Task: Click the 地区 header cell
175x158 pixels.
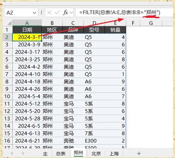Action: tap(52, 30)
